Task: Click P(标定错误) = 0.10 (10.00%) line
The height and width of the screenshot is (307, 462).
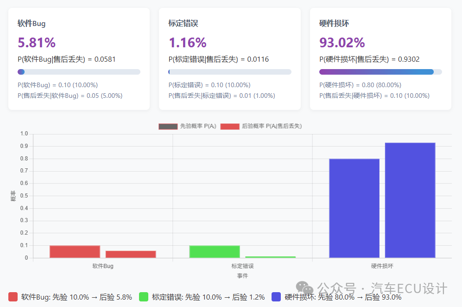Action: (x=209, y=85)
